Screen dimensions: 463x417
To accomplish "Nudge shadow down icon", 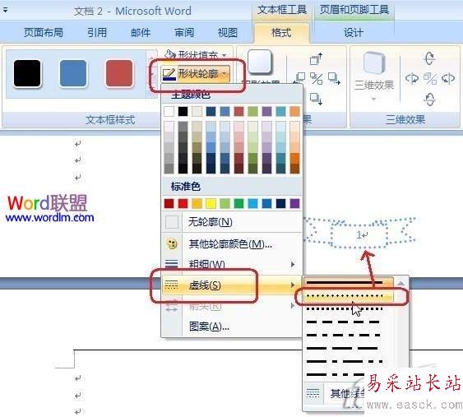I will (317, 99).
